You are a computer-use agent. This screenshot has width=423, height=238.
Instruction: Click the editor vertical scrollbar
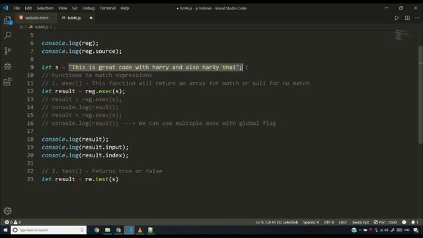[420, 95]
